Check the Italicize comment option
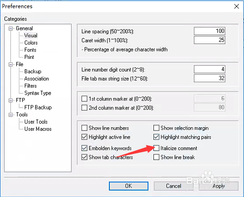Viewport: 244px width, 197px height. point(156,148)
